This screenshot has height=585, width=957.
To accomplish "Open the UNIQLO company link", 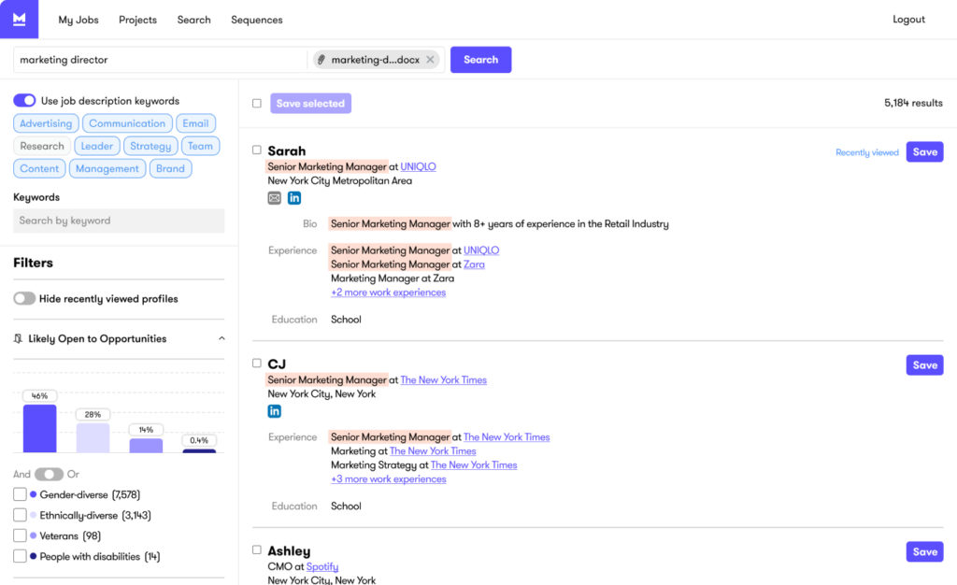I will (420, 165).
